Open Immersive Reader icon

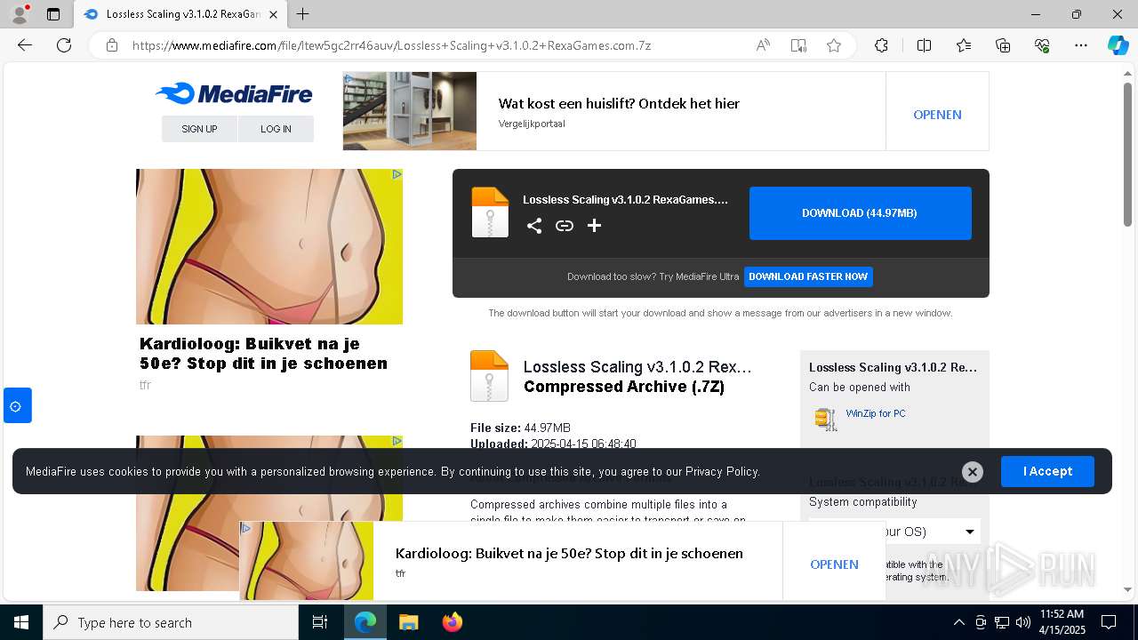pos(798,45)
